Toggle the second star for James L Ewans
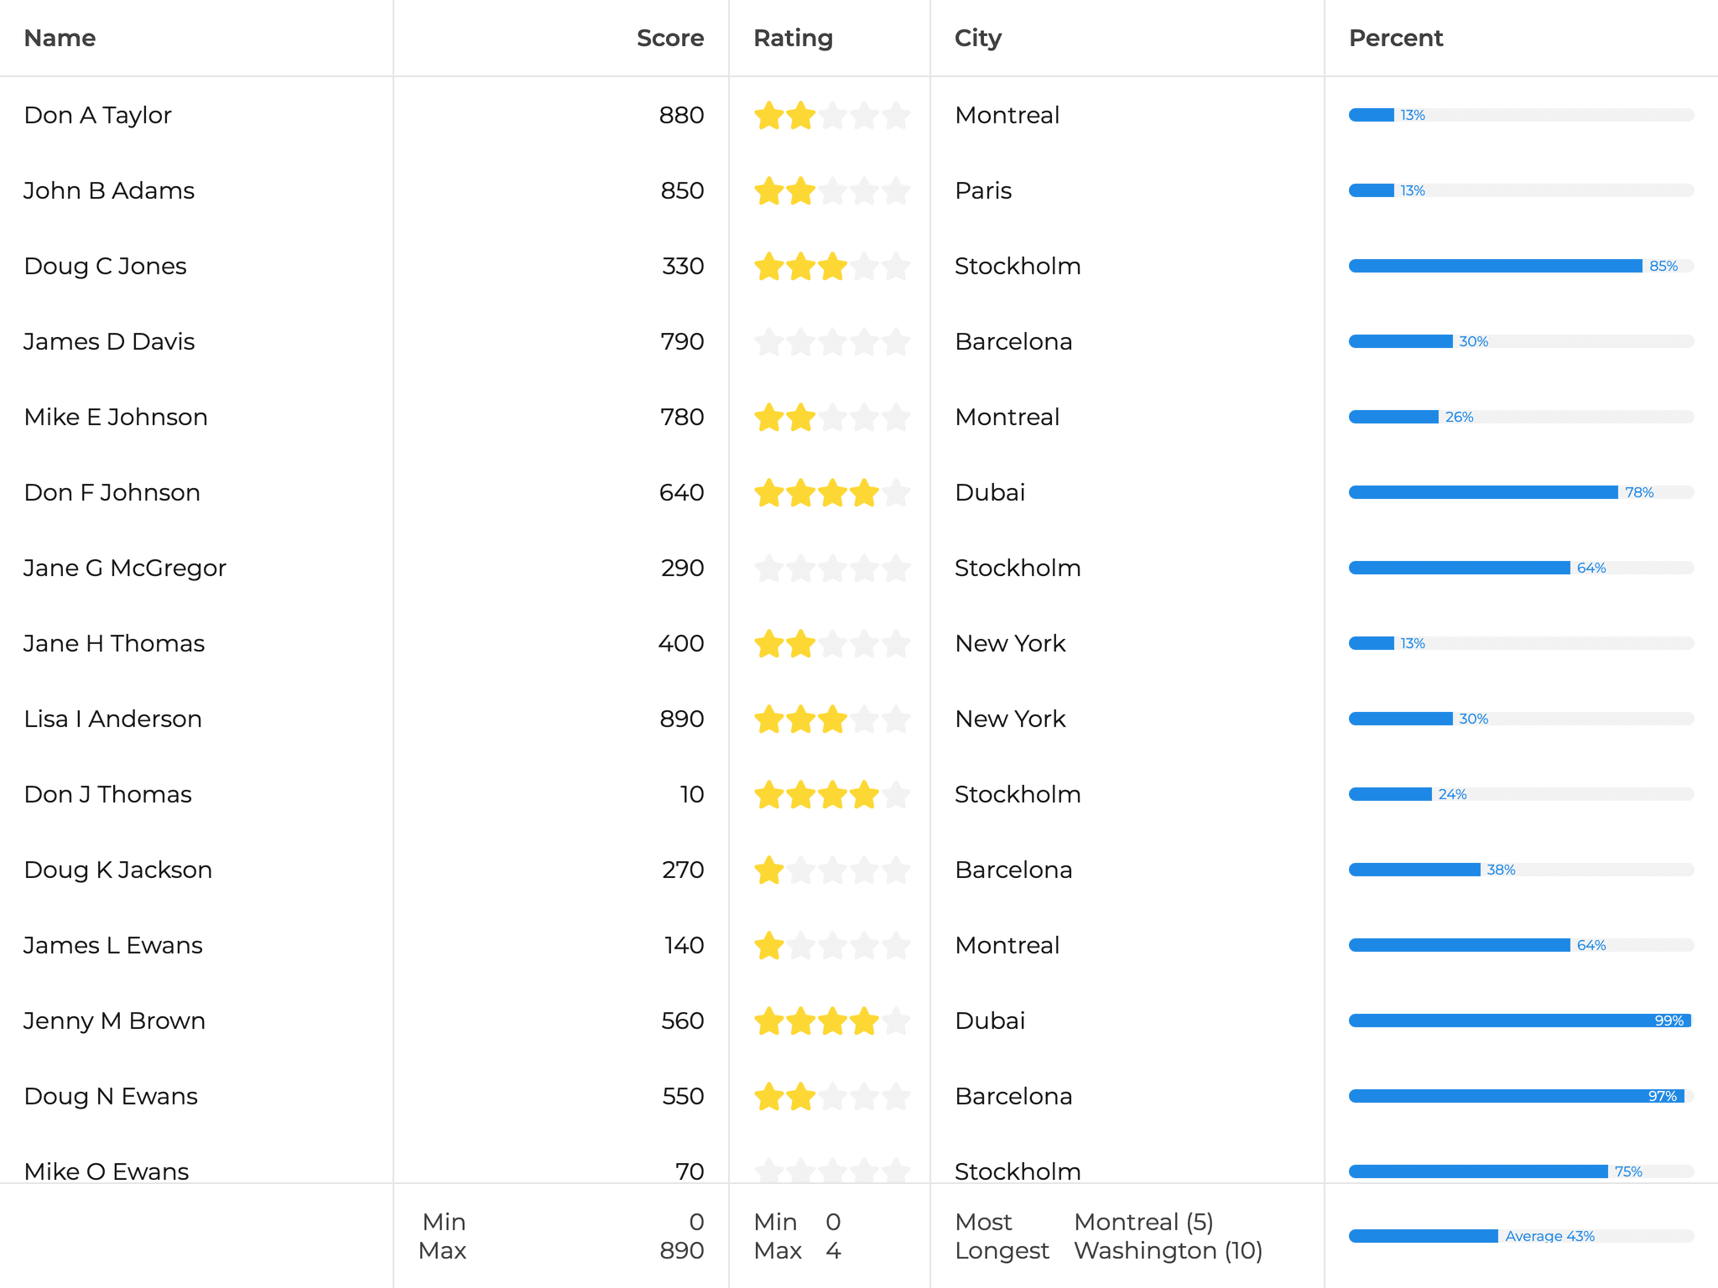The height and width of the screenshot is (1288, 1718). point(800,946)
